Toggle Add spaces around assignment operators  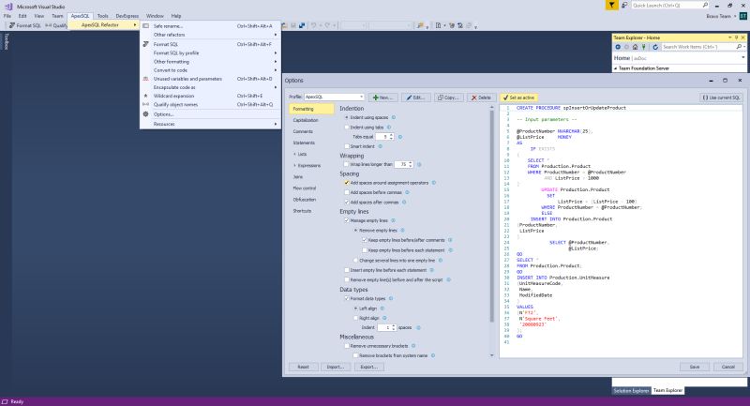point(347,183)
